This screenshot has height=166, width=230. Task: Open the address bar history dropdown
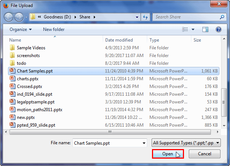click(x=137, y=17)
